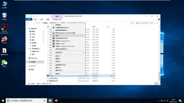Open the Recycle Bin desktop icon
Image resolution: width=184 pixels, height=103 pixels.
tap(5, 16)
